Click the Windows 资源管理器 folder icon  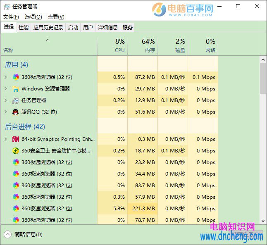[x=15, y=89]
